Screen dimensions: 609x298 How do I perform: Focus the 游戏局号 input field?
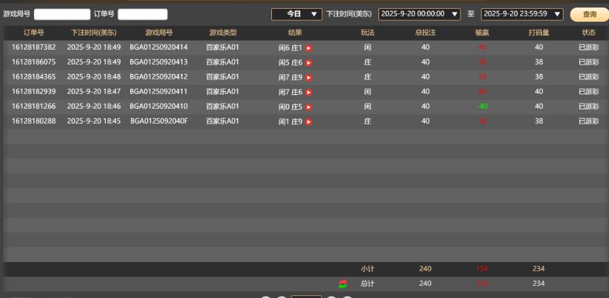click(62, 14)
